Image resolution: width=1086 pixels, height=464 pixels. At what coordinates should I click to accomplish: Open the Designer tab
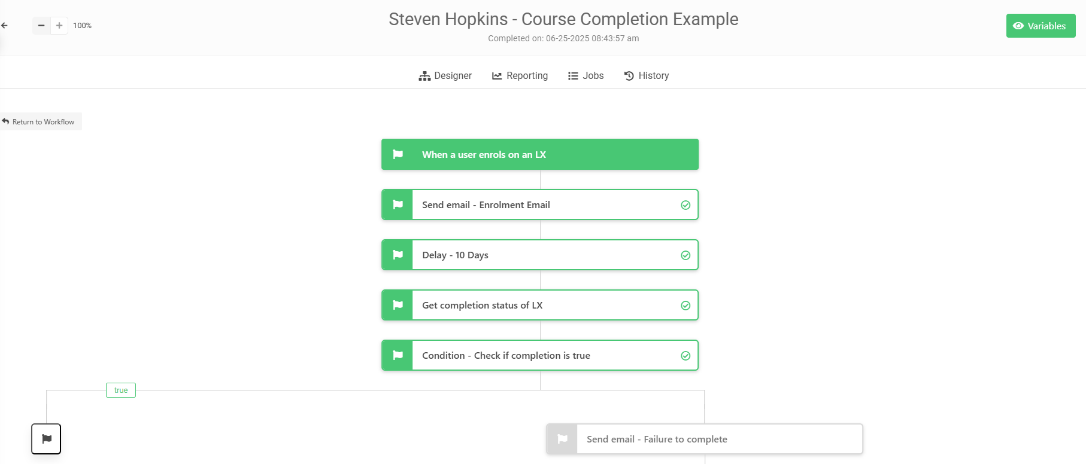pyautogui.click(x=445, y=76)
